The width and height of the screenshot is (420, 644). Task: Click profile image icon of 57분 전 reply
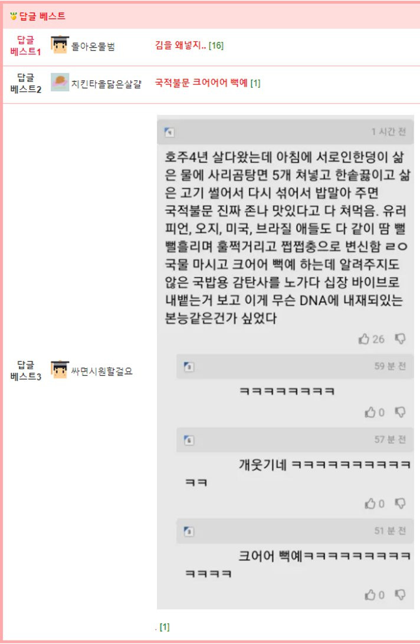pos(189,440)
